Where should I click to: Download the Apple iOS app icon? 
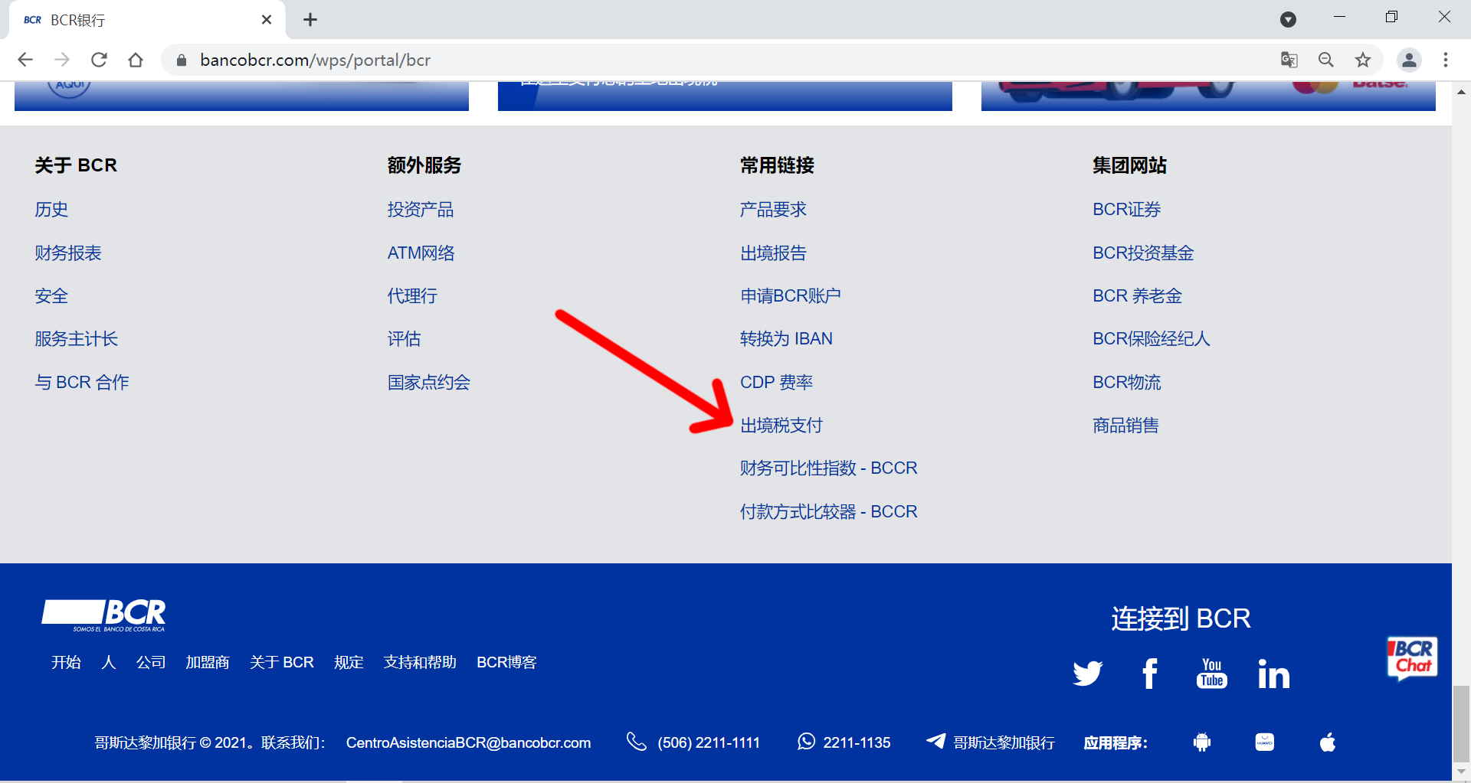coord(1328,742)
